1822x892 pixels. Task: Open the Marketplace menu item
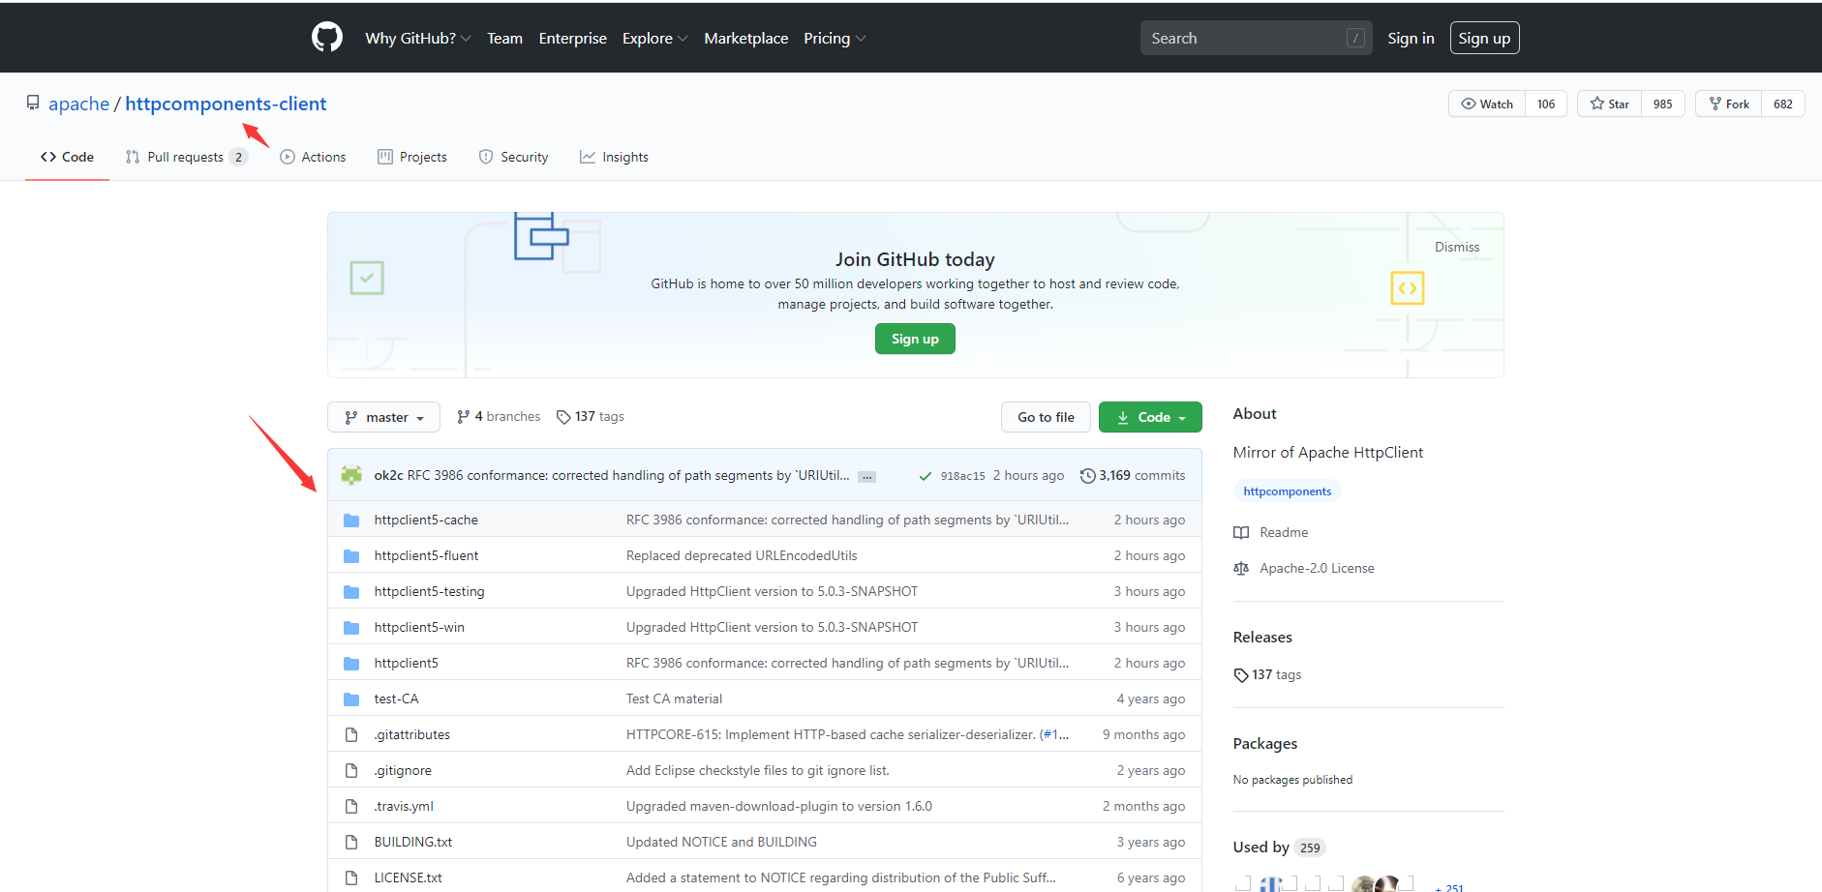(x=745, y=38)
